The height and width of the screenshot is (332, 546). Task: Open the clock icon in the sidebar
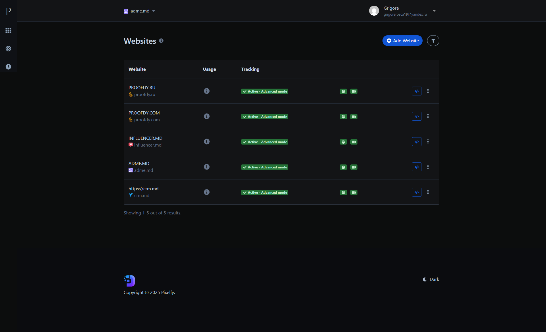point(9,67)
